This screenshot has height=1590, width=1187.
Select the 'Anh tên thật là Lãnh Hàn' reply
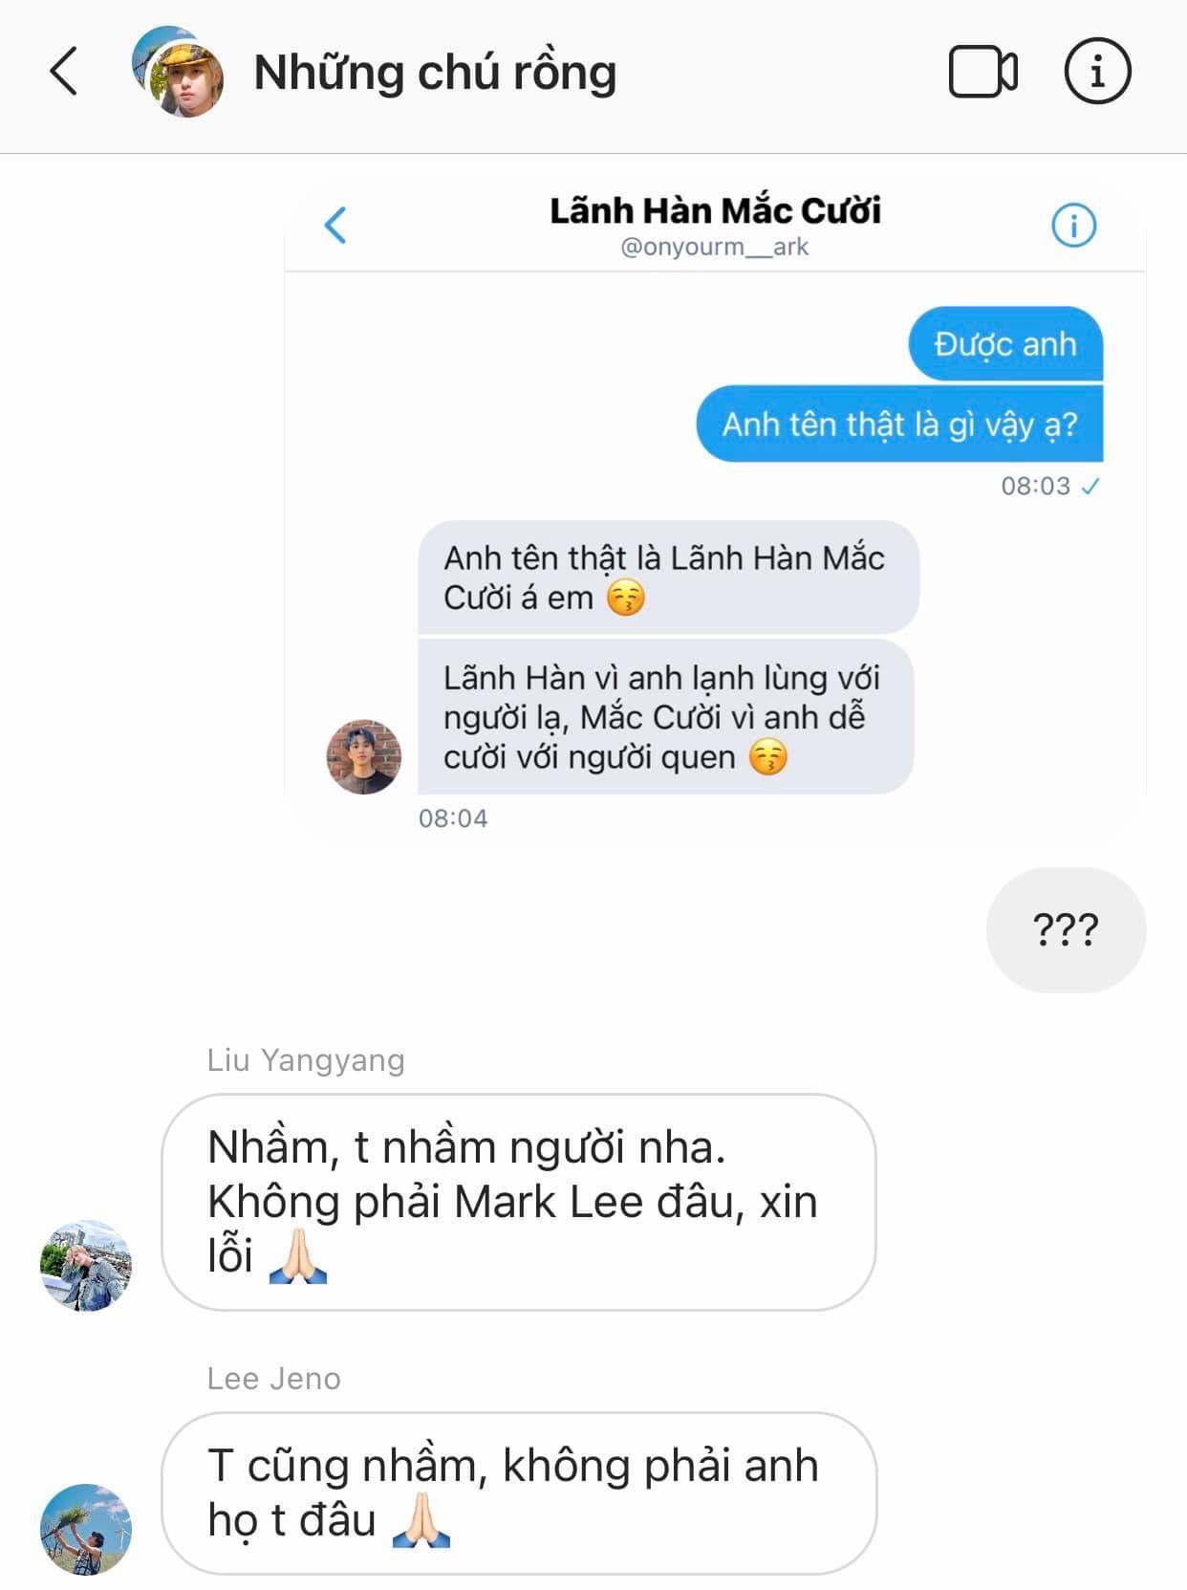coord(668,577)
